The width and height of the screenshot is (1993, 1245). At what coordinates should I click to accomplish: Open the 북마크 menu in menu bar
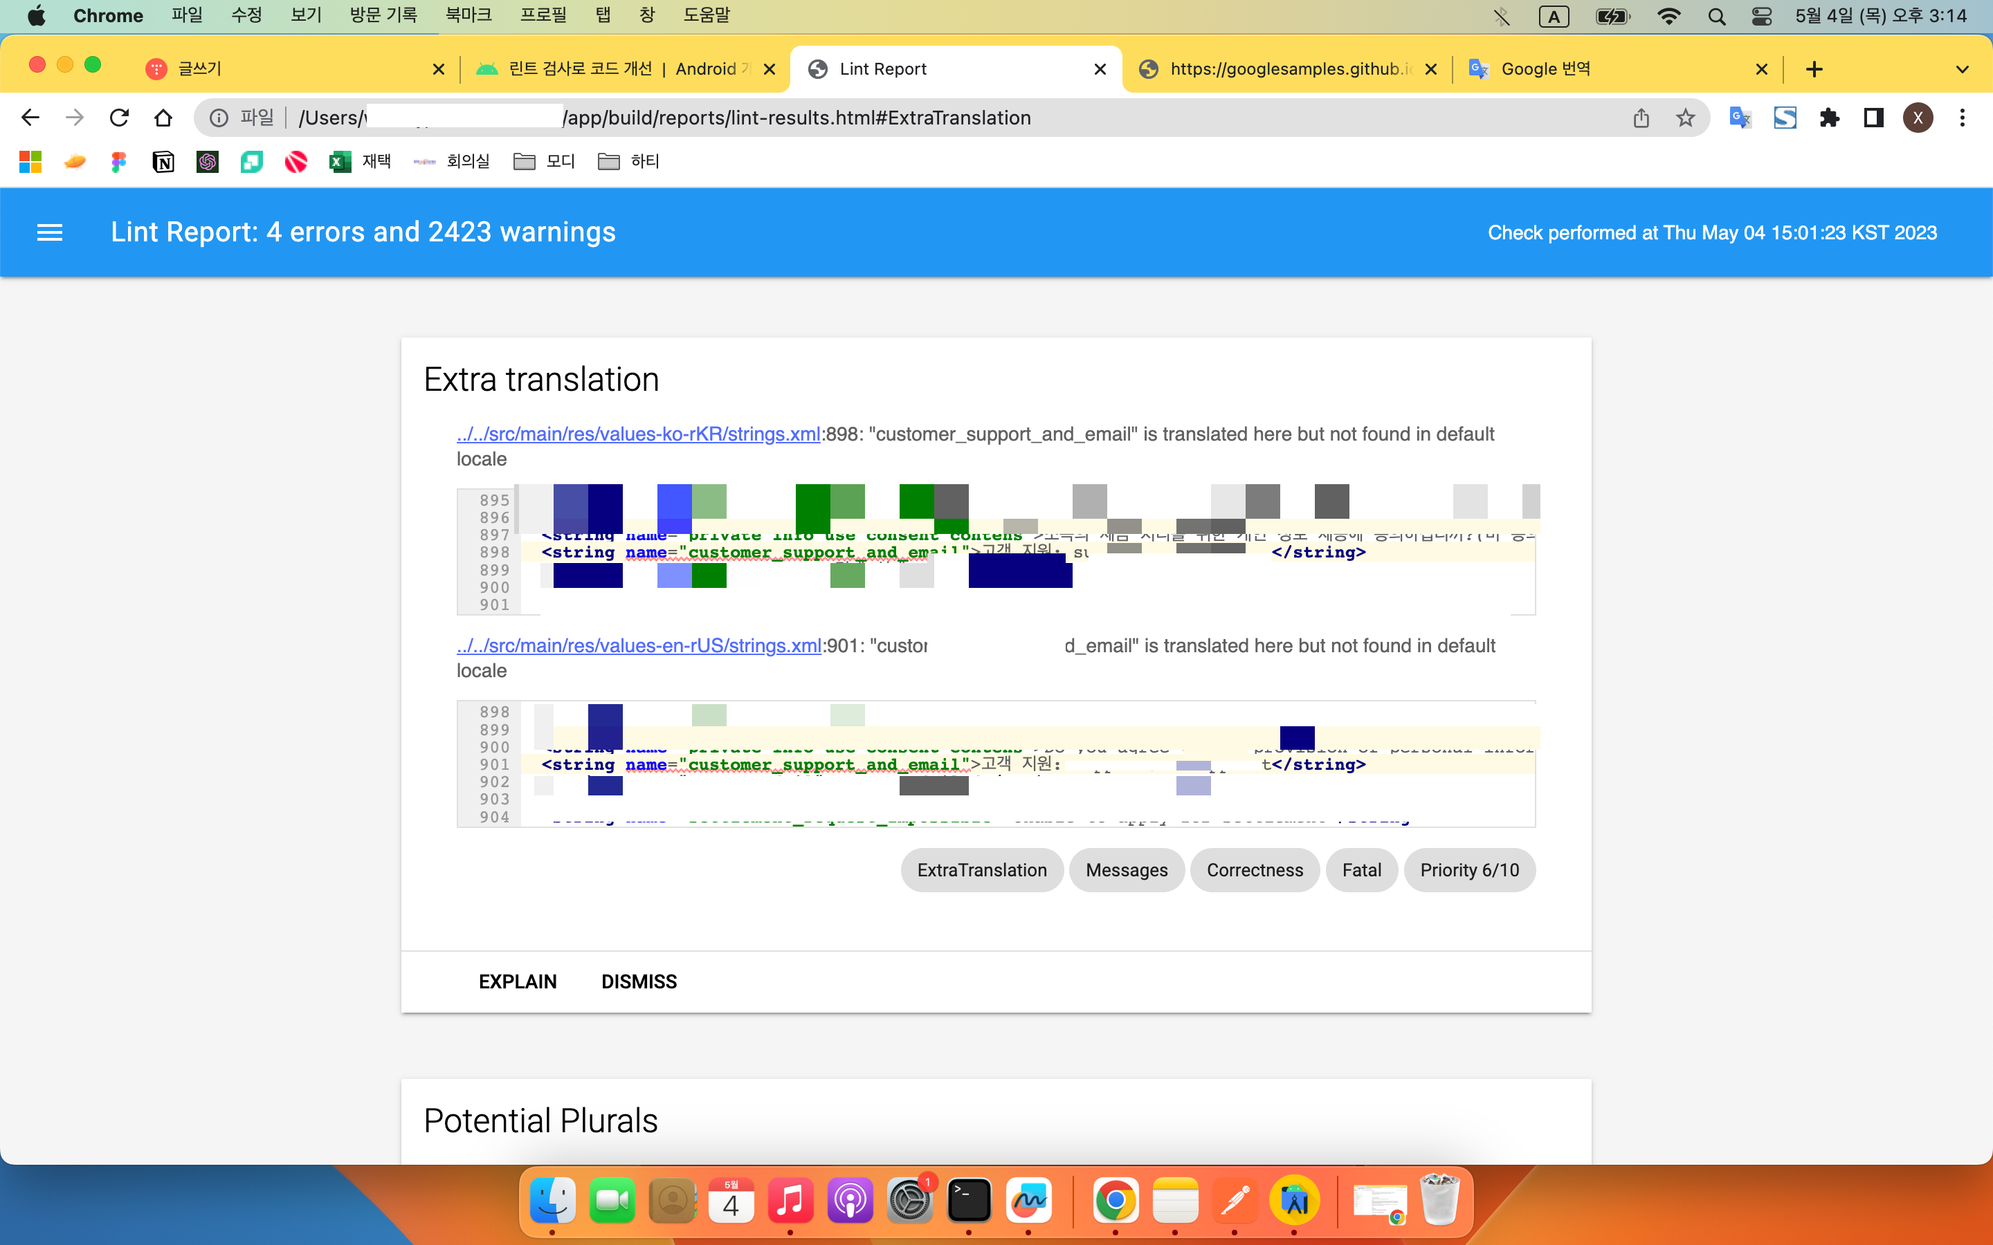point(468,15)
